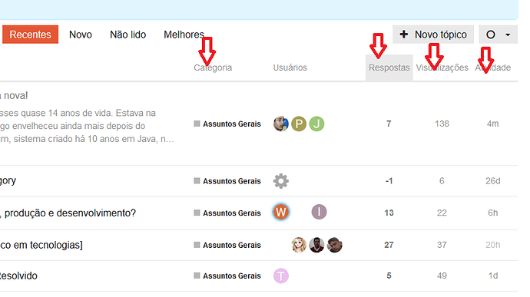This screenshot has width=530, height=297.
Task: Open the Melhores tab
Action: coord(184,35)
